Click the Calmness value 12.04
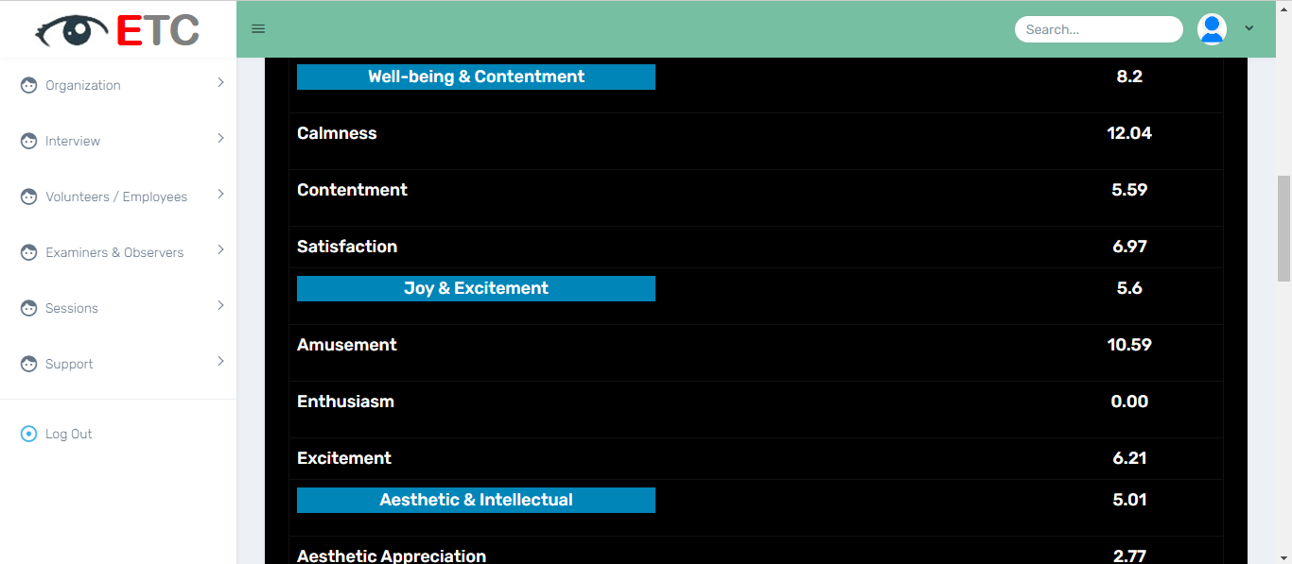Screen dimensions: 1292x564 pos(1129,133)
